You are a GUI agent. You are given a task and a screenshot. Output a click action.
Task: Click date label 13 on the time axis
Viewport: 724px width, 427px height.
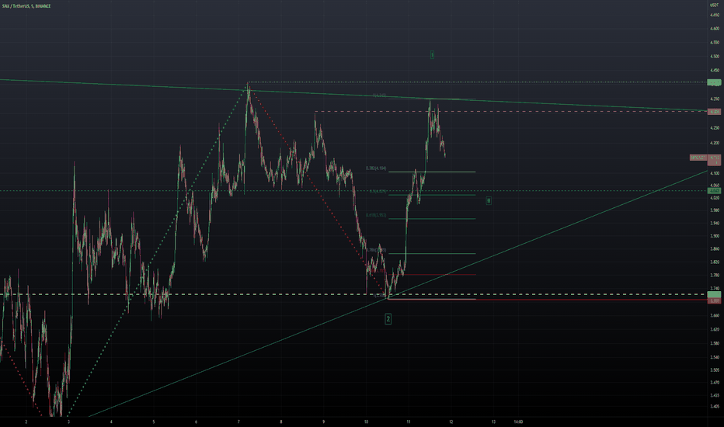(x=493, y=422)
